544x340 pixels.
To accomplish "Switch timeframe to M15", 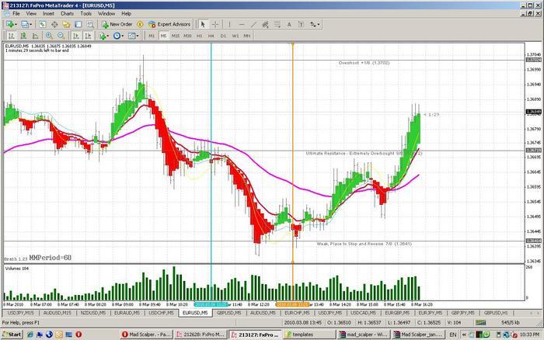I will click(176, 36).
